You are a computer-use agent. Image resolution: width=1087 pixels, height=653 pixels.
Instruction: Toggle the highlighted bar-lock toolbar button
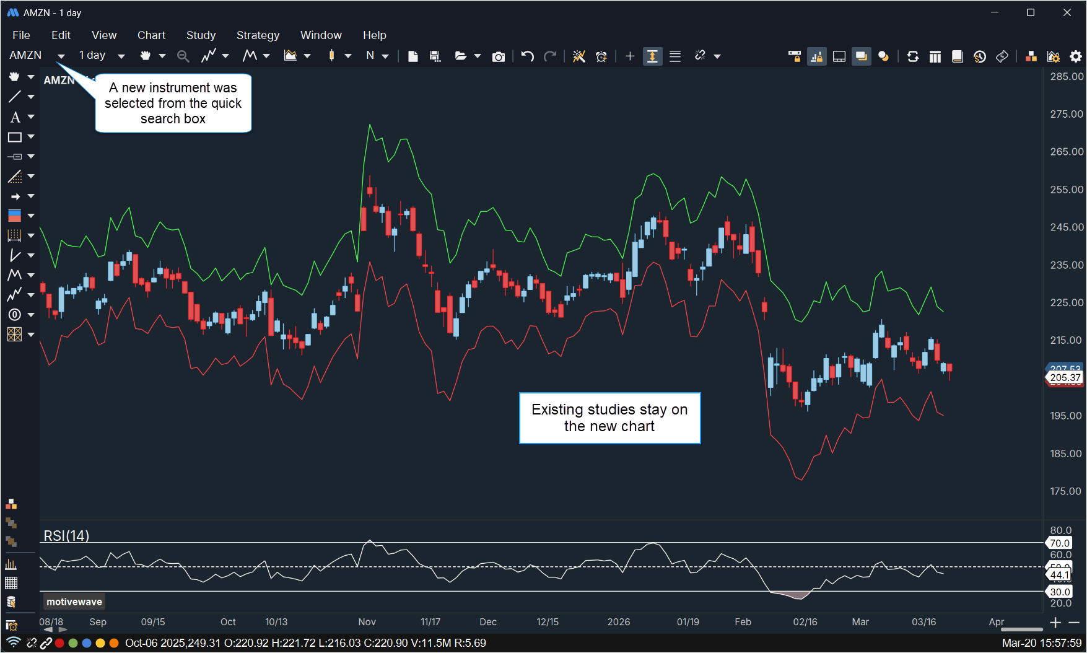[x=816, y=56]
